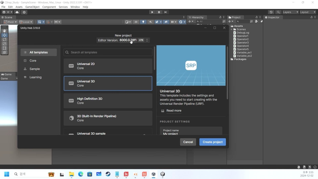Click the debug mode bug status icon
Image resolution: width=318 pixels, height=179 pixels.
click(x=299, y=167)
